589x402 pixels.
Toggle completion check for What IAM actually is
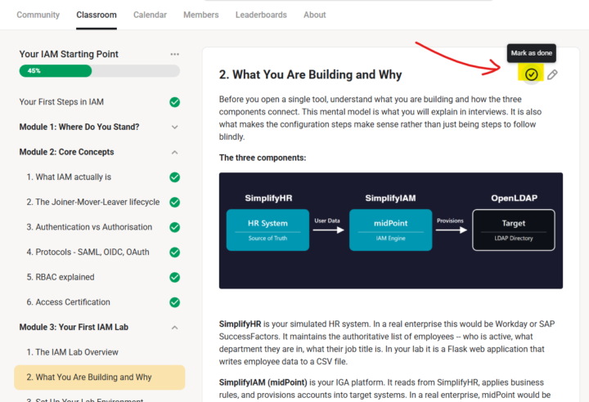tap(175, 177)
